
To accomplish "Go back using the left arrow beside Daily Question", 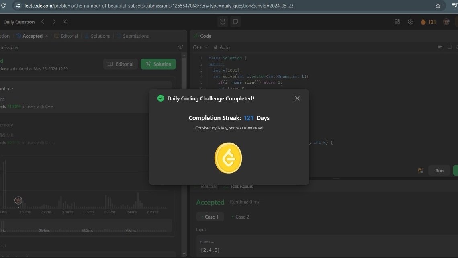I will [43, 22].
